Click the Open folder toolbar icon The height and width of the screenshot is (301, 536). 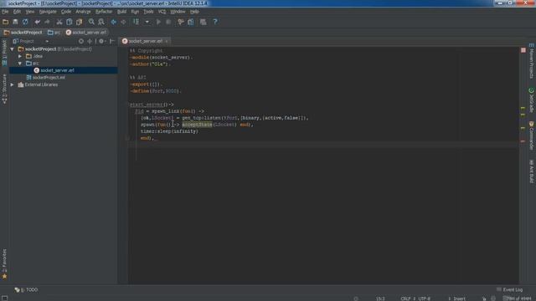6,22
